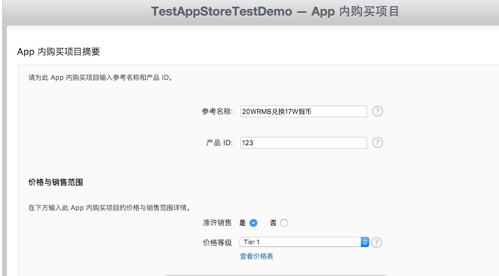The height and width of the screenshot is (276, 499).
Task: Open help icon next to Tier 1 dropdown
Action: pyautogui.click(x=377, y=242)
